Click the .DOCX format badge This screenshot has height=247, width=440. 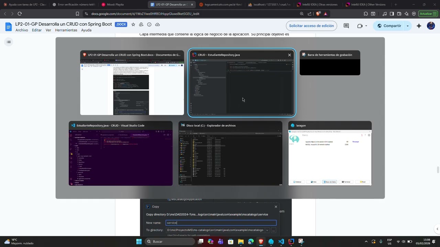[121, 24]
